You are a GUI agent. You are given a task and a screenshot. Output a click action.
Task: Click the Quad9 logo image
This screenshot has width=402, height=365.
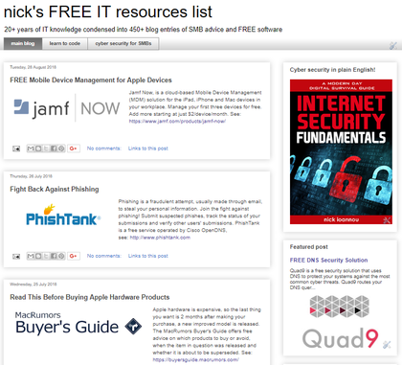tap(340, 322)
